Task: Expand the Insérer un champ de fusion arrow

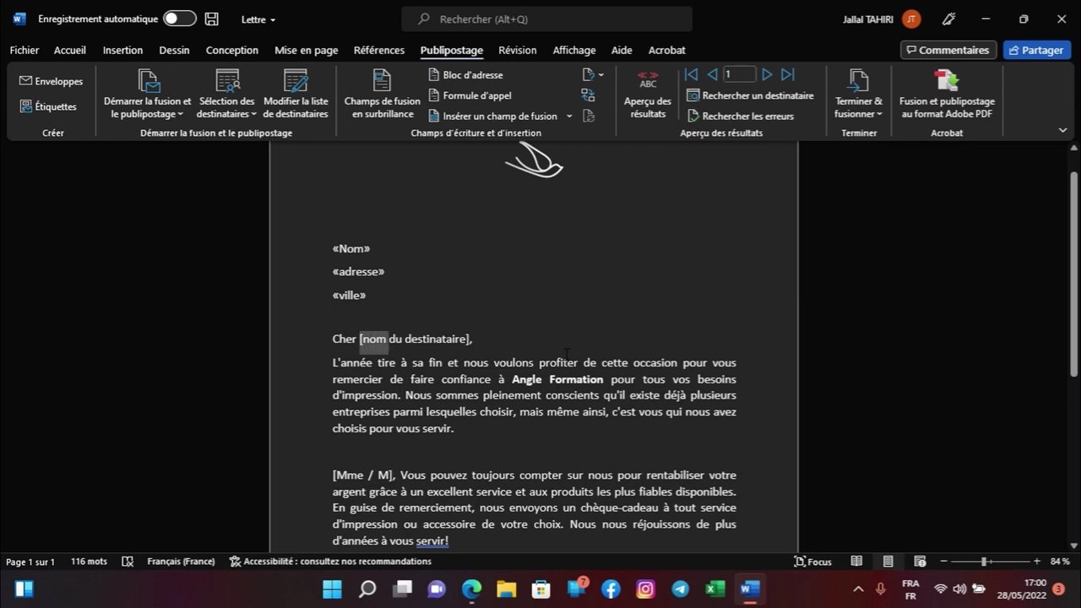Action: point(569,116)
